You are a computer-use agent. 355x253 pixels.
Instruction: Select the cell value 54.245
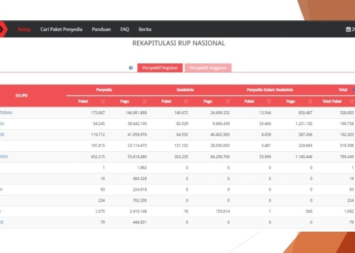point(99,124)
